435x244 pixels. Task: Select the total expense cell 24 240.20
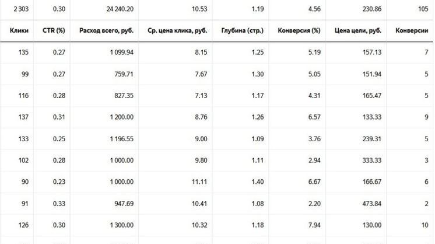pyautogui.click(x=120, y=9)
